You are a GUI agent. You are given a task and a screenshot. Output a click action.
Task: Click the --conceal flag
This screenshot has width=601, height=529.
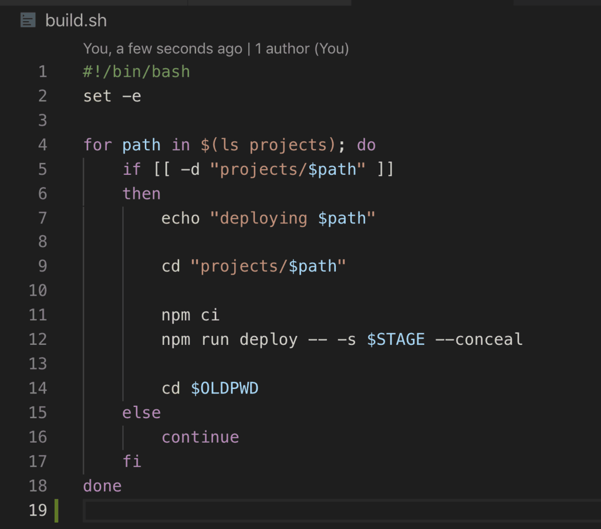(x=478, y=340)
